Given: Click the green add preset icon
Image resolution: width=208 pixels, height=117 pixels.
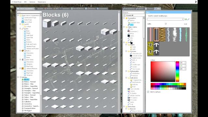Looking at the screenshot, I should (x=186, y=19).
